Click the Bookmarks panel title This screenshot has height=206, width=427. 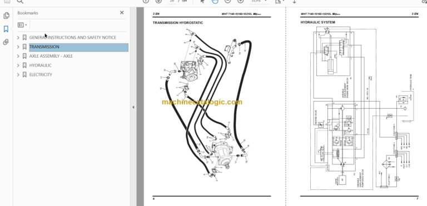[27, 13]
